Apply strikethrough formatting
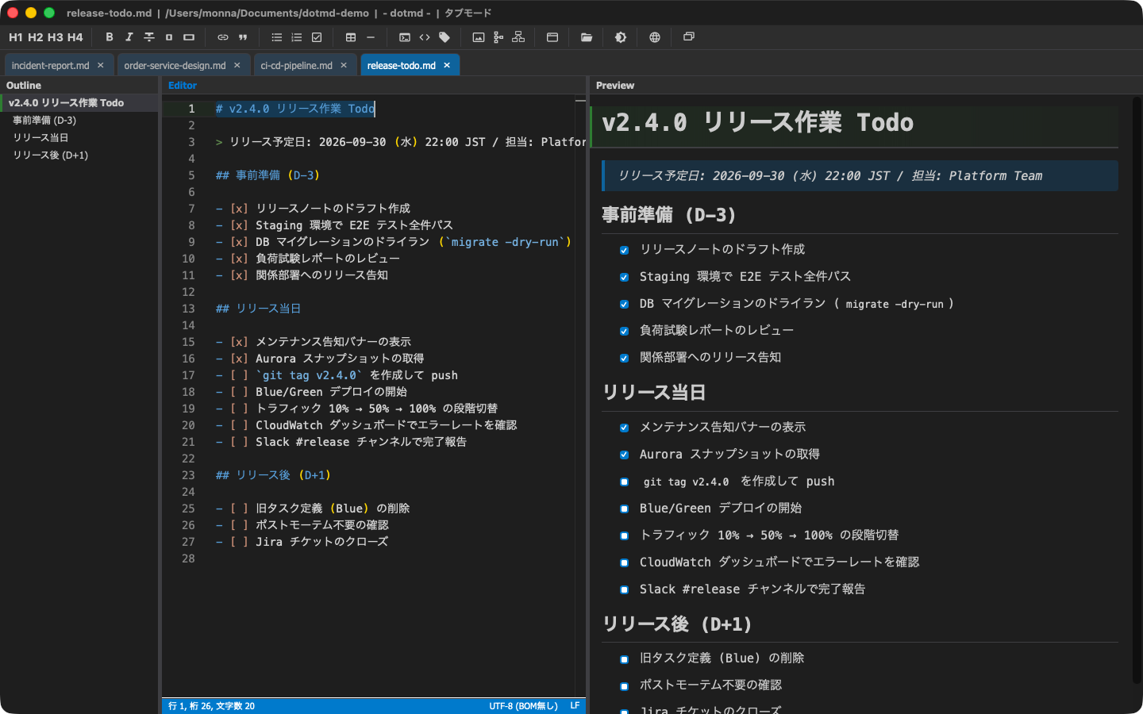 pyautogui.click(x=149, y=37)
